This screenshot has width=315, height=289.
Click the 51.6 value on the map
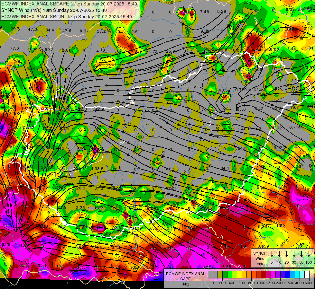pyautogui.click(x=242, y=149)
